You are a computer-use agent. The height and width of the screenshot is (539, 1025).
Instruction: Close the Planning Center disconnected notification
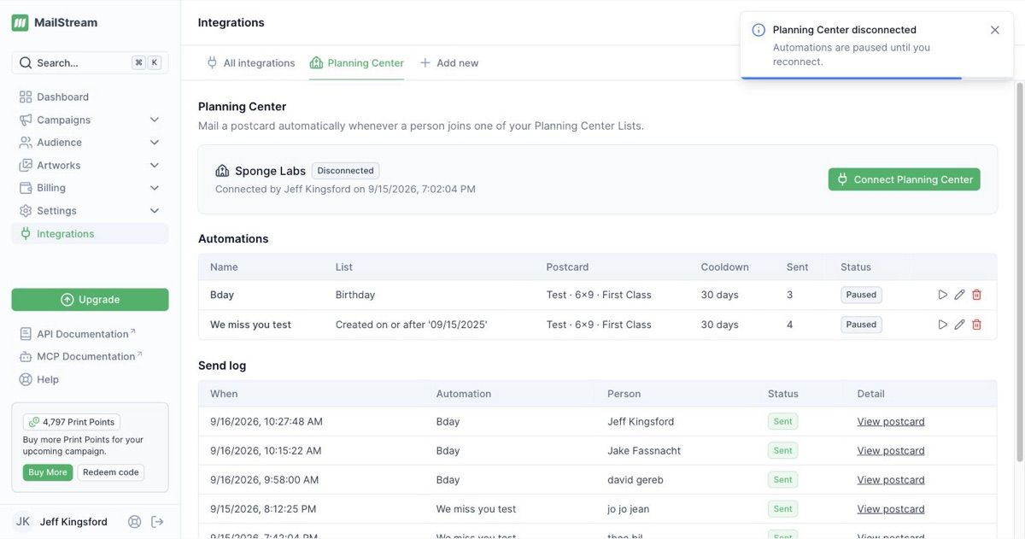995,30
